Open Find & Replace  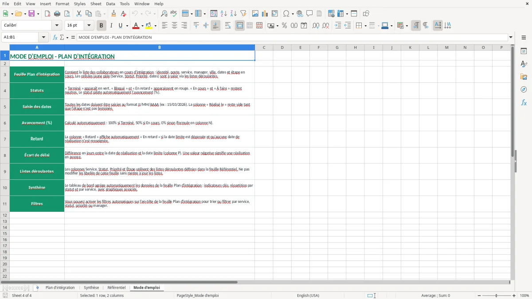(164, 14)
